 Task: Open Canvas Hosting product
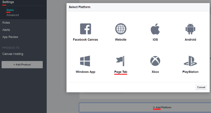13,54
